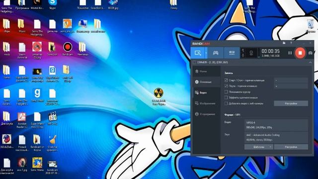Select the radiation symbol desktop icon
This screenshot has height=179, width=318.
click(x=159, y=96)
